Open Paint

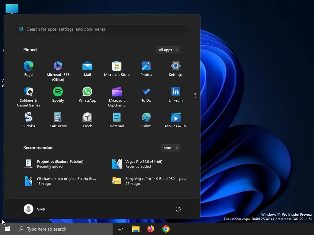click(x=146, y=120)
